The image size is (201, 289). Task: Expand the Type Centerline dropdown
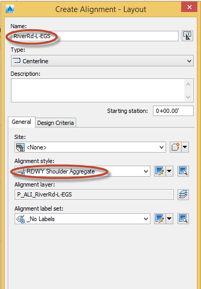click(102, 61)
